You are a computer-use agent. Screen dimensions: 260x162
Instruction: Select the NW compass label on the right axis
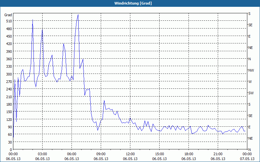point(251,70)
